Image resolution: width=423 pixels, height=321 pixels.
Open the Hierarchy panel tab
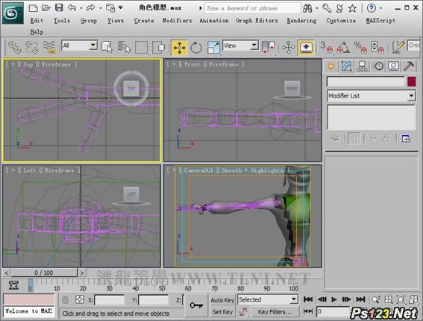click(362, 66)
